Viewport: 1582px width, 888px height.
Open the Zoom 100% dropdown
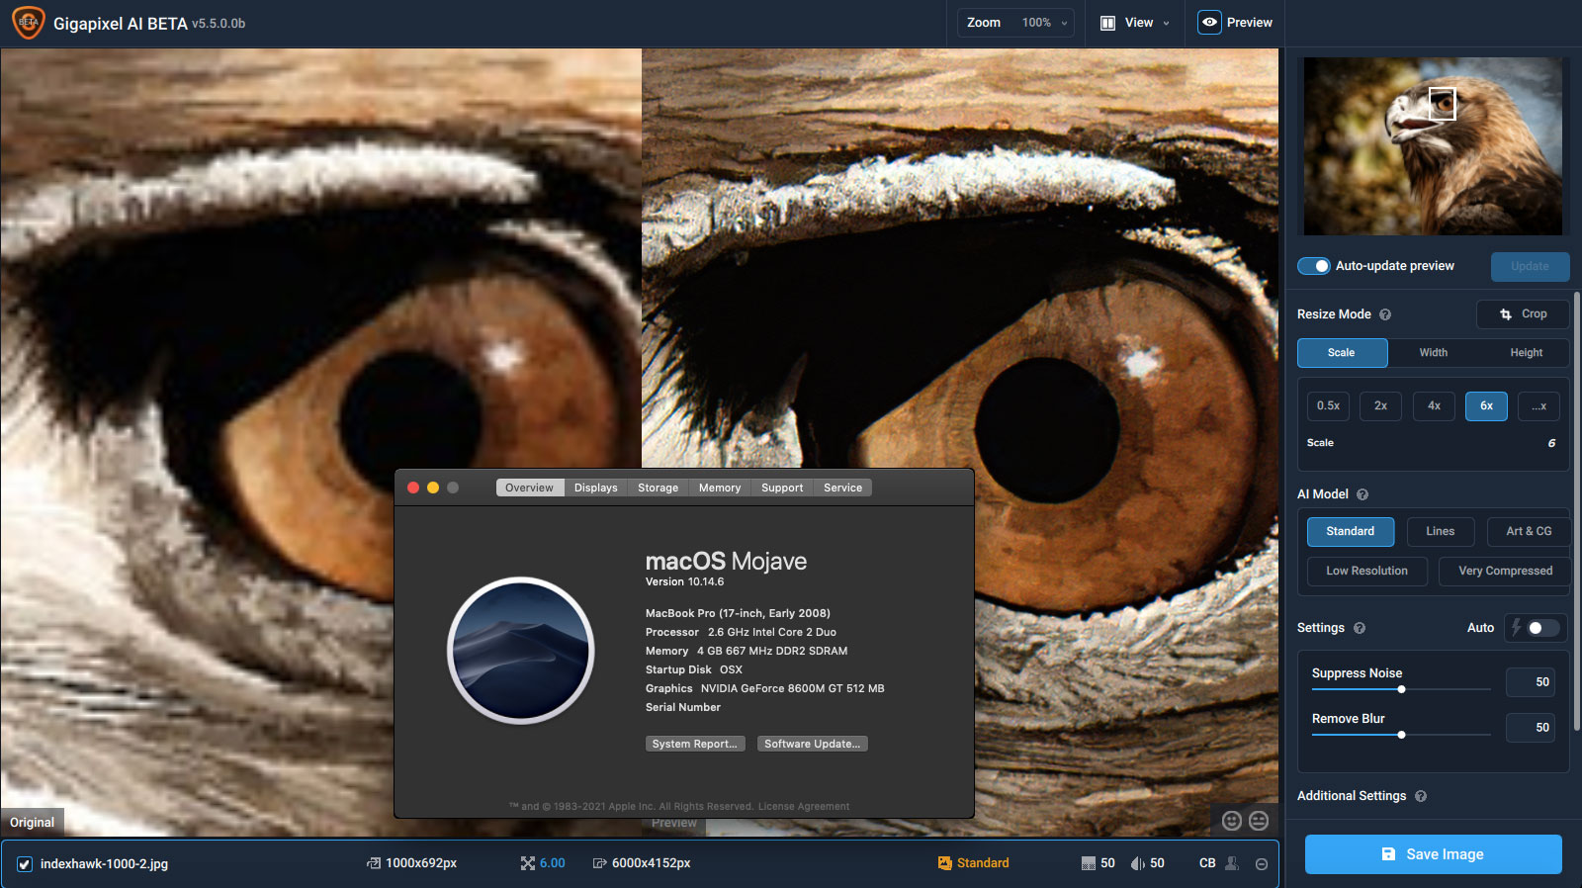[1015, 23]
